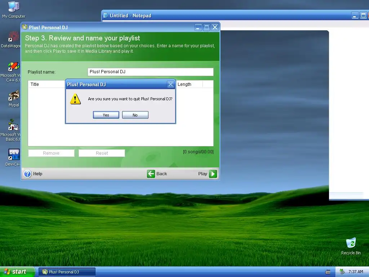Click the Help label text

tap(37, 174)
